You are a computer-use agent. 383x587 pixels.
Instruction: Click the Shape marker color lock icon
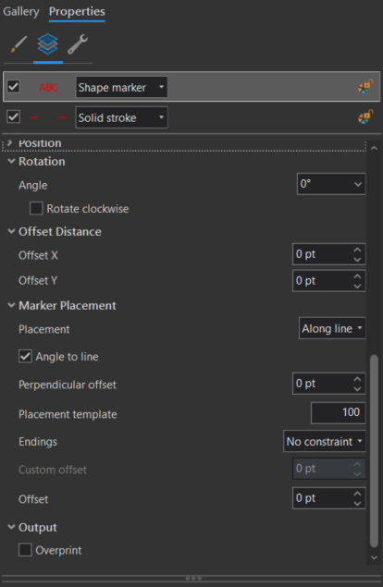(x=365, y=87)
